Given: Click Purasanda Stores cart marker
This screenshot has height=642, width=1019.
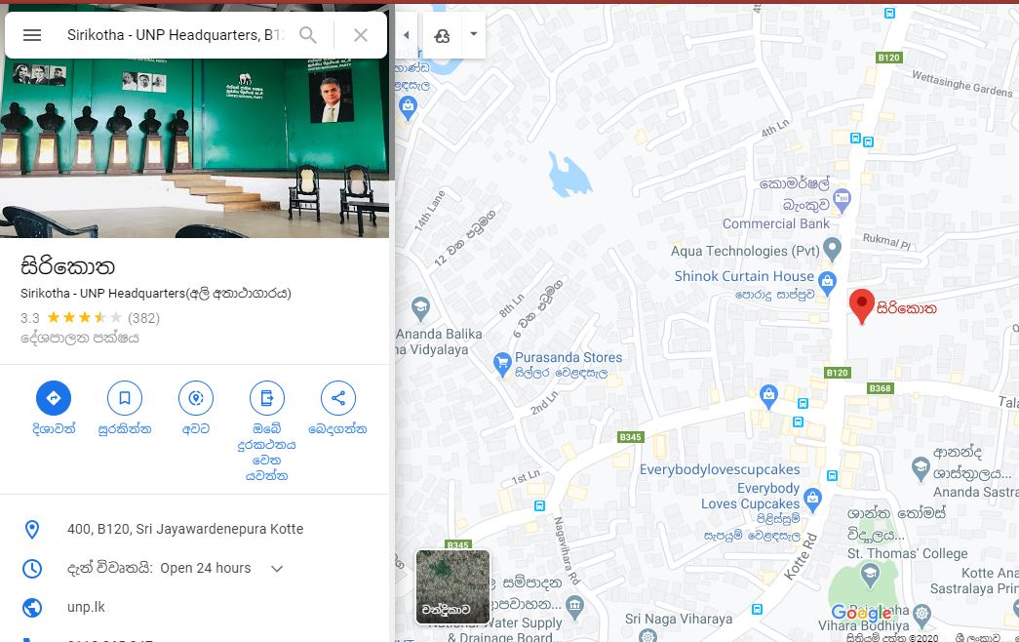Looking at the screenshot, I should (x=502, y=363).
